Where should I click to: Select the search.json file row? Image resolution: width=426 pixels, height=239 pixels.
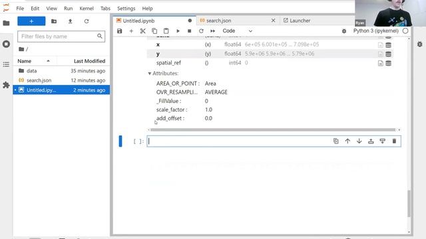pyautogui.click(x=61, y=80)
